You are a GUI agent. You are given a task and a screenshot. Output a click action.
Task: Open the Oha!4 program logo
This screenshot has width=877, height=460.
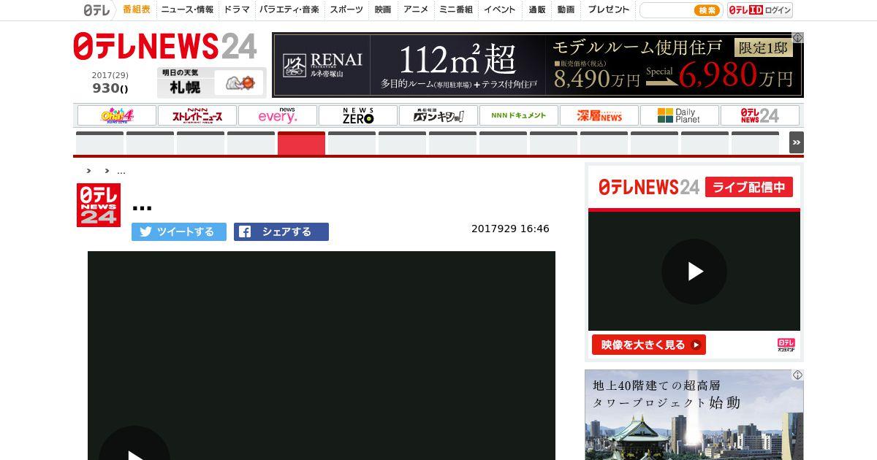coord(117,115)
